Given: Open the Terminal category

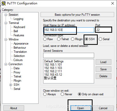Looking at the screenshot, I should tap(14, 23).
